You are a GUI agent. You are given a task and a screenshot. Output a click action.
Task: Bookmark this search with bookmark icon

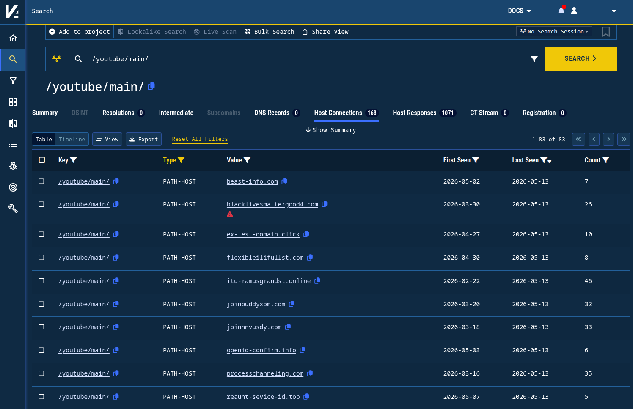606,32
